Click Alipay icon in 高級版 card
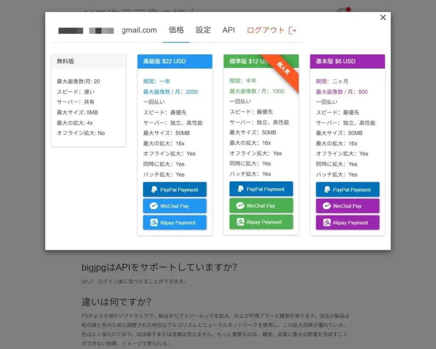This screenshot has height=349, width=436. point(154,223)
